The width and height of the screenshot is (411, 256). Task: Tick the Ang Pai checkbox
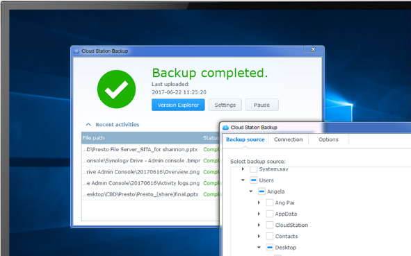tap(269, 203)
